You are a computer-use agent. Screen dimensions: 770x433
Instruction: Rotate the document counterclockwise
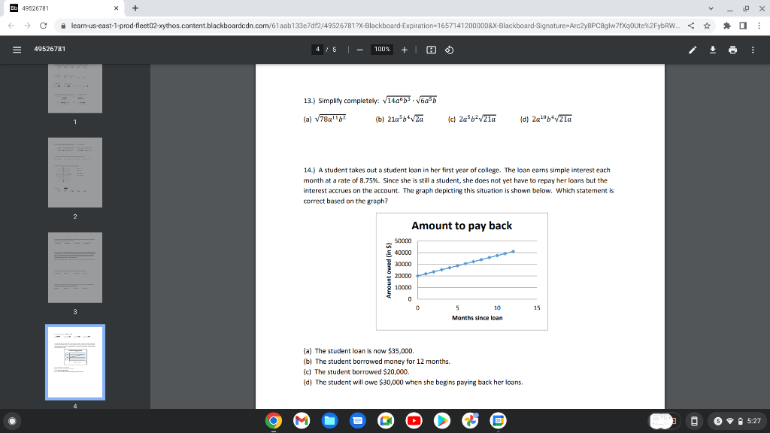coord(450,50)
